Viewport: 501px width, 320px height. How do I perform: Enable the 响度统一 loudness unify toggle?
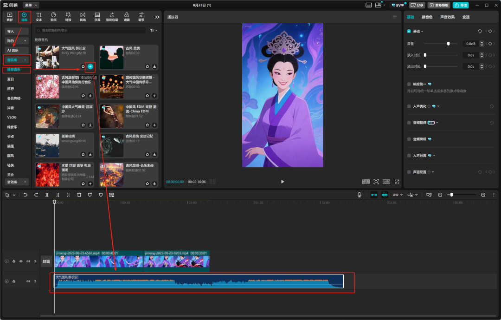(x=409, y=84)
